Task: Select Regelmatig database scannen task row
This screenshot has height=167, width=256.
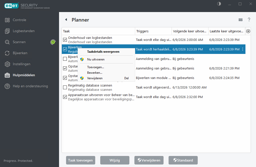Action: point(154,88)
